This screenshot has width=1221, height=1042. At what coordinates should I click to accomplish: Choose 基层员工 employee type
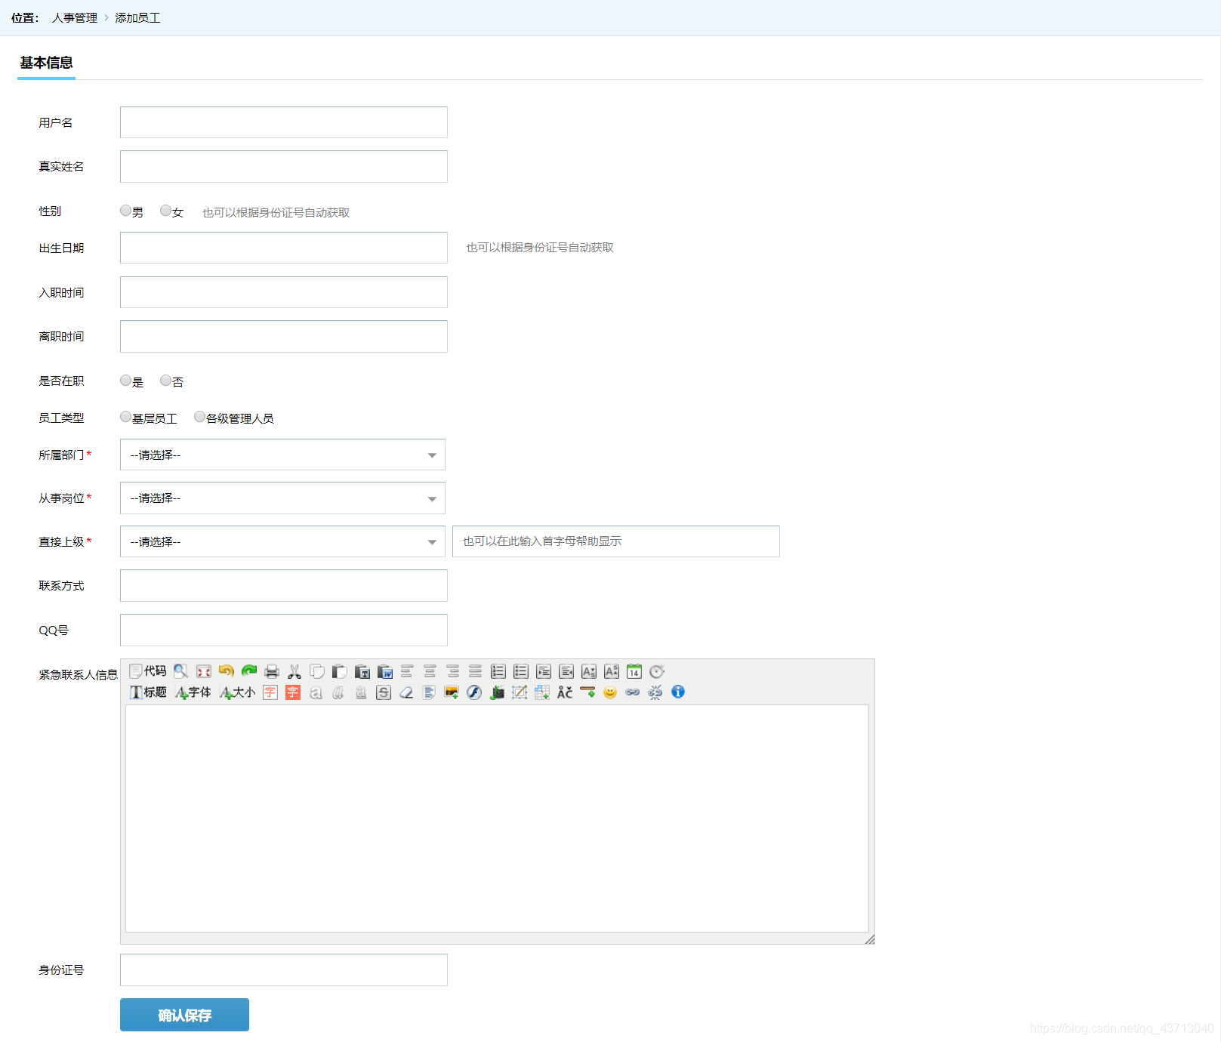[126, 417]
